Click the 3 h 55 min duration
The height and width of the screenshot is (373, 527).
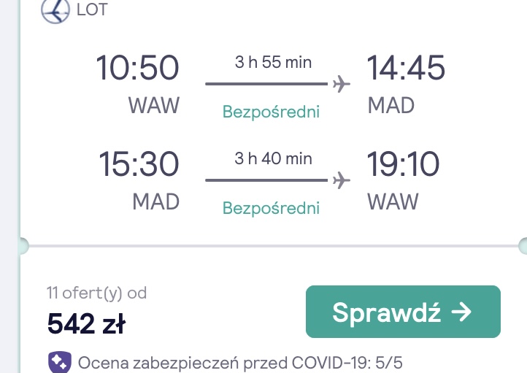tap(273, 62)
